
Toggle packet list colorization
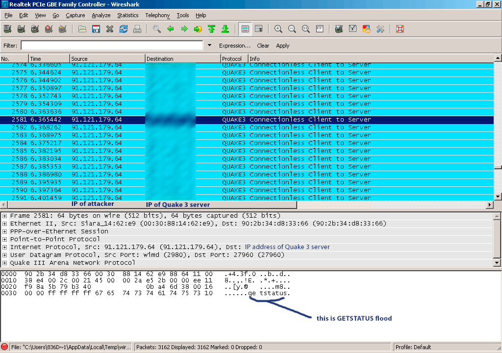coord(245,29)
